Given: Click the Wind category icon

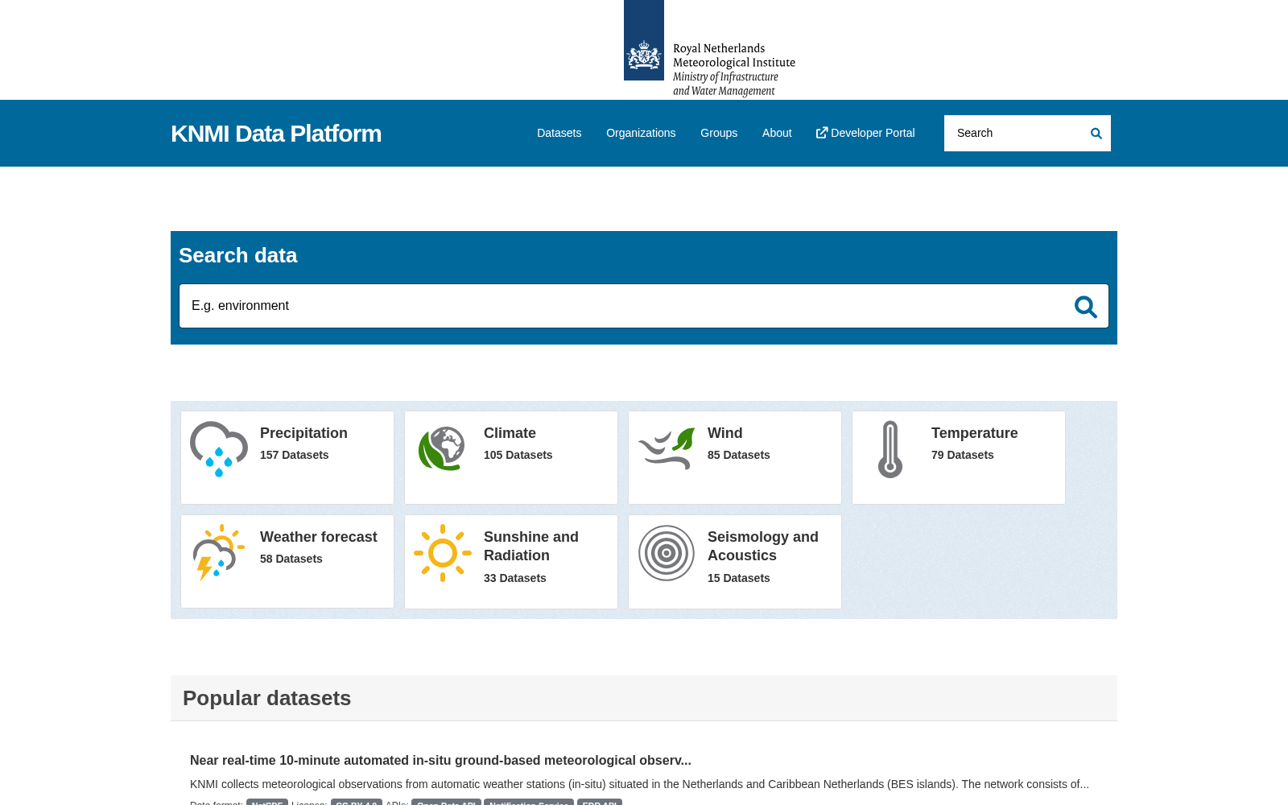Looking at the screenshot, I should tap(667, 449).
